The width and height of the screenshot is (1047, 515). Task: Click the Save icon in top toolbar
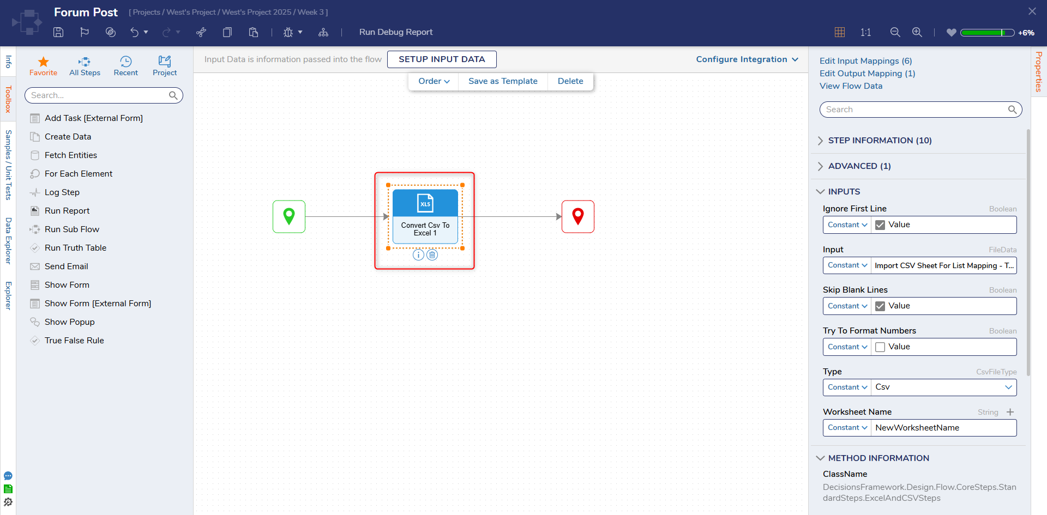(x=58, y=32)
